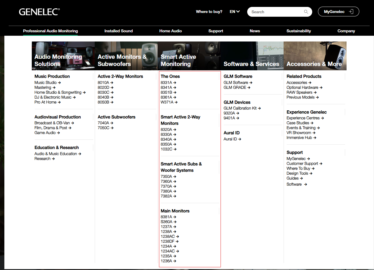Open the Research link
The height and width of the screenshot is (270, 374).
(44, 158)
